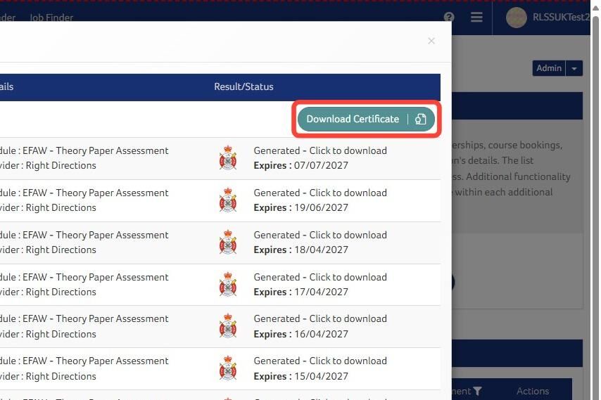Screen dimensions: 601x400
Task: Download certificate text above Expires 16/04/2027
Action: tap(320, 319)
